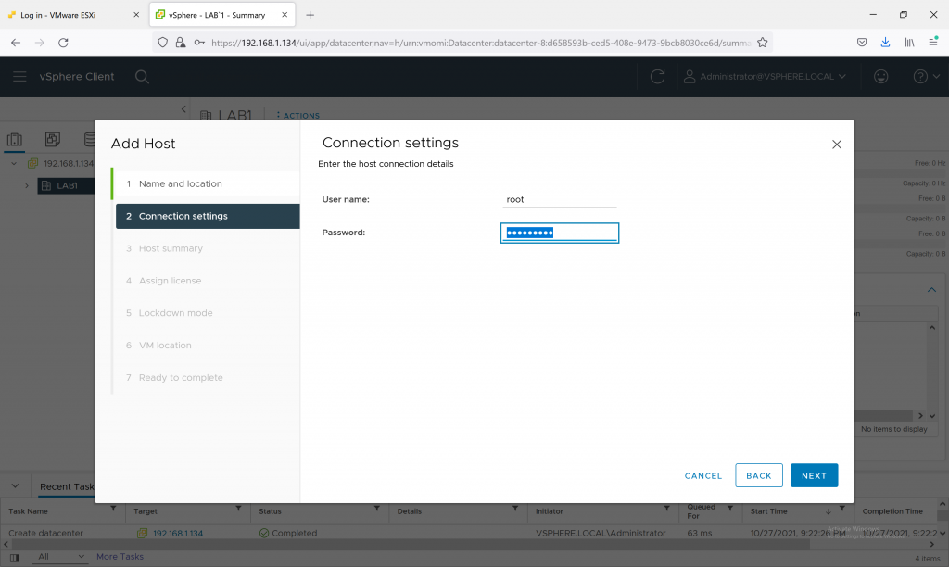Collapse the right-side summary card chevron
Image resolution: width=949 pixels, height=567 pixels.
pyautogui.click(x=931, y=290)
